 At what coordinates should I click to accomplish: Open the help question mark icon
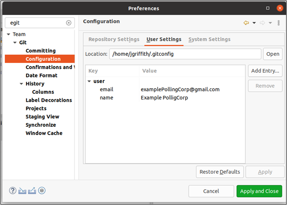tap(13, 190)
